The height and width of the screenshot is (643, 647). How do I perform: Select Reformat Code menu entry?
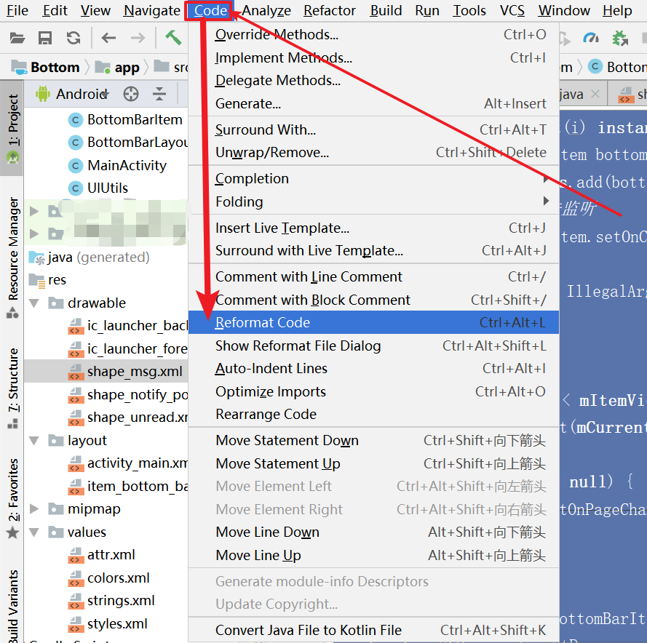pos(374,322)
